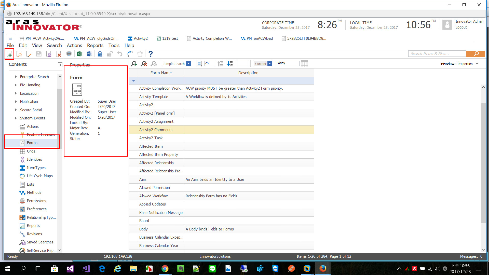This screenshot has width=489, height=275.
Task: Open the Simple Search mode dropdown
Action: point(188,64)
